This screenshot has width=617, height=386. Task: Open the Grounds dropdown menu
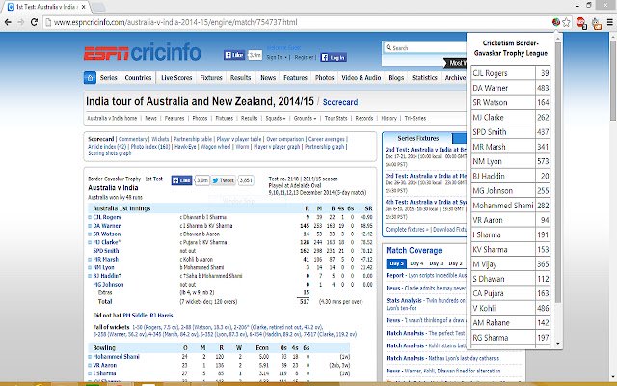click(x=305, y=118)
